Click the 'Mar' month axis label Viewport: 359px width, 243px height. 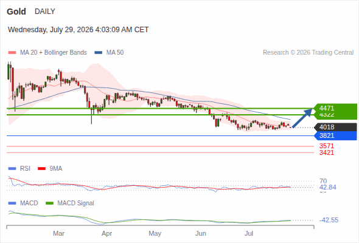coord(58,234)
